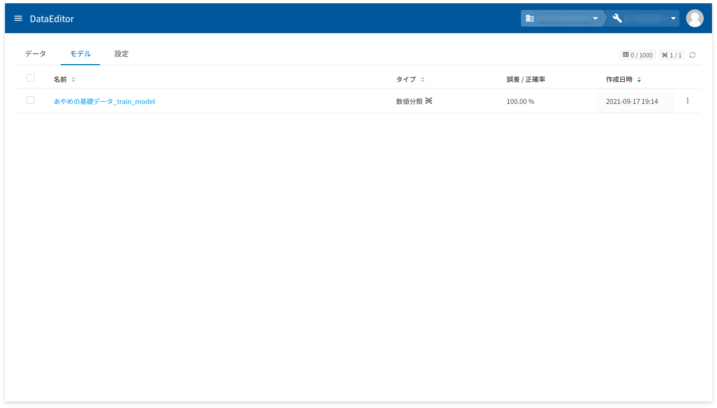717x408 pixels.
Task: Click the model type icon beside 数値分類
Action: (429, 101)
